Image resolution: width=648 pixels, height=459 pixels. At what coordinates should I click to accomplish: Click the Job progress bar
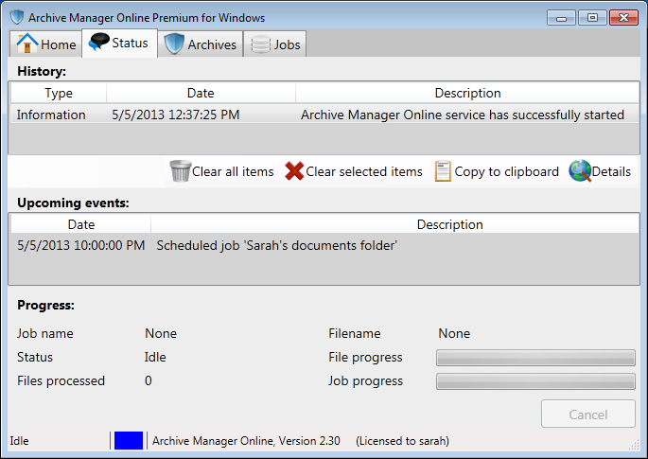click(x=535, y=381)
